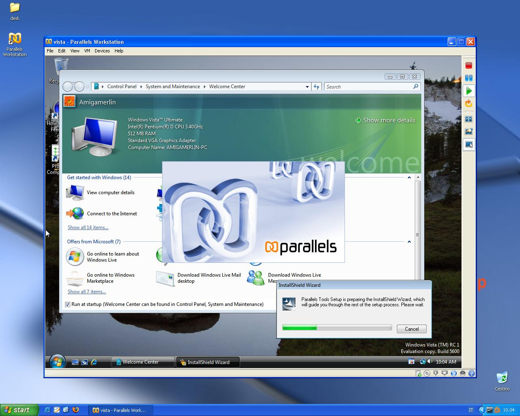Open the View menu

[75, 51]
